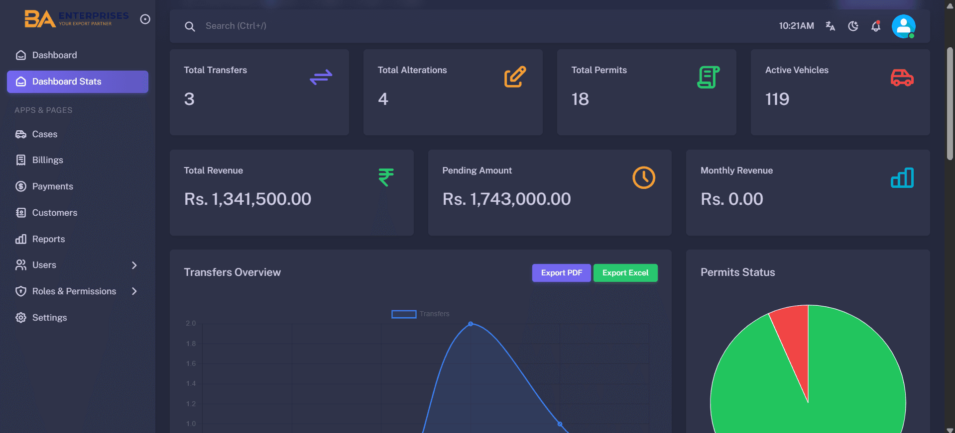Image resolution: width=955 pixels, height=433 pixels.
Task: Click the Total Revenue rupee icon
Action: tap(386, 177)
